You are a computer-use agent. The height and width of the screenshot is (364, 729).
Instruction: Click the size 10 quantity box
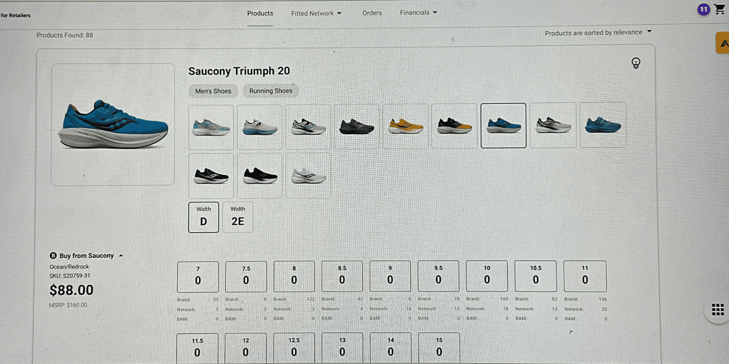coord(487,276)
